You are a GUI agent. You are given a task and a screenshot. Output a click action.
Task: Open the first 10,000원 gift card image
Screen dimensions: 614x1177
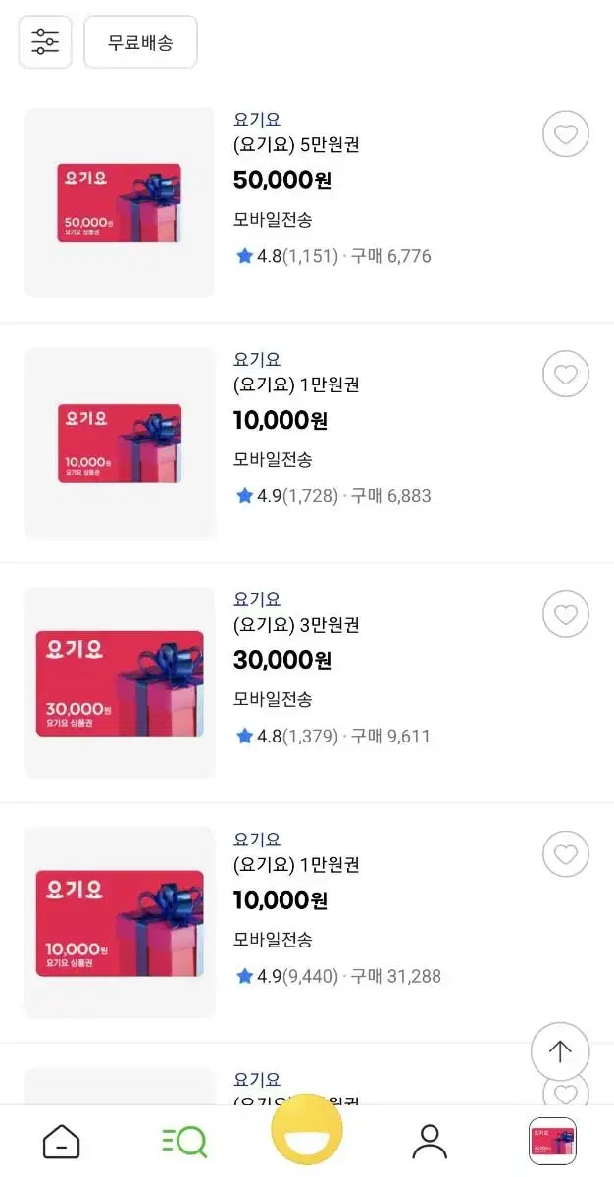(119, 442)
